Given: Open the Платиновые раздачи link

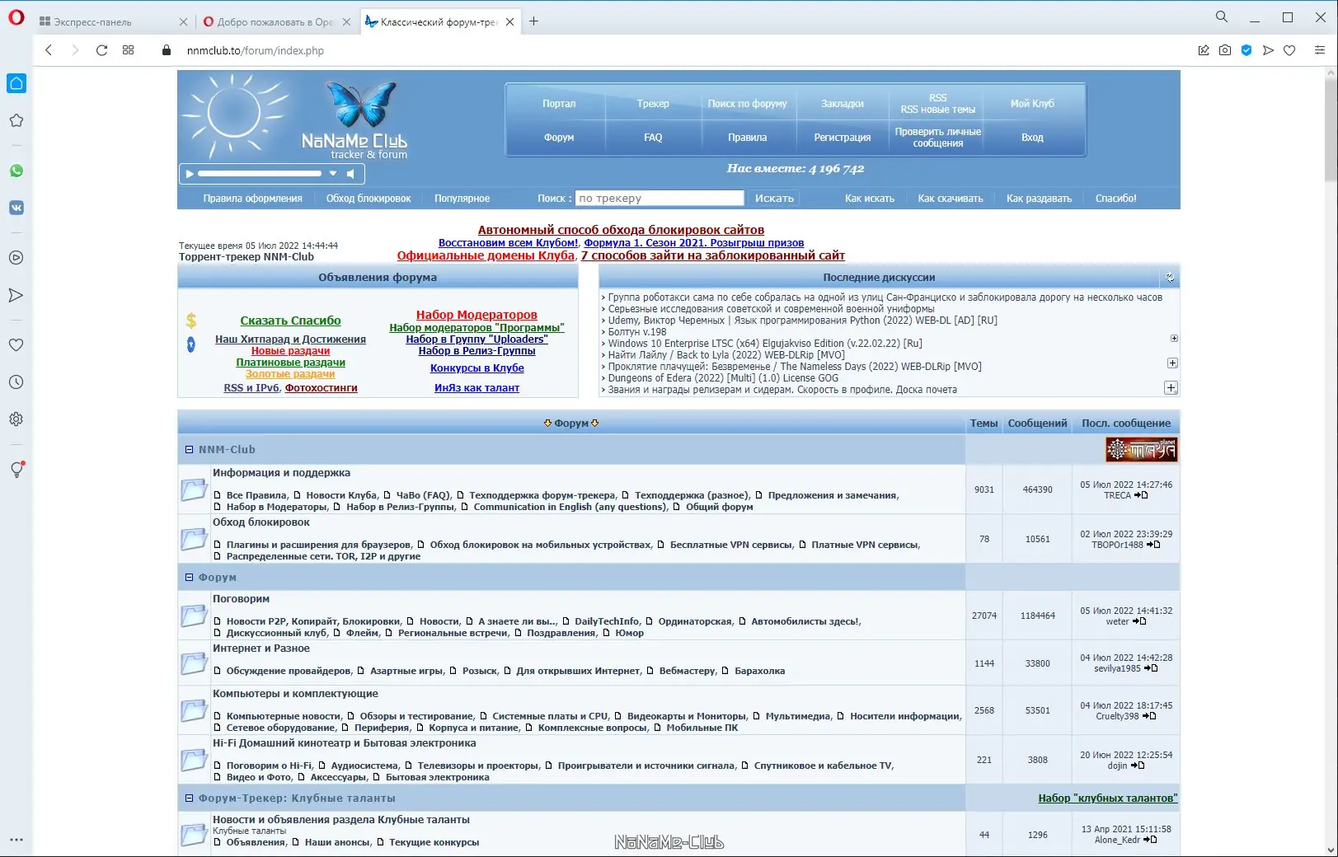Looking at the screenshot, I should pyautogui.click(x=290, y=363).
